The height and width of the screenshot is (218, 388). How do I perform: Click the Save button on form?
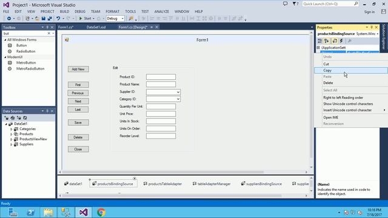(78, 122)
